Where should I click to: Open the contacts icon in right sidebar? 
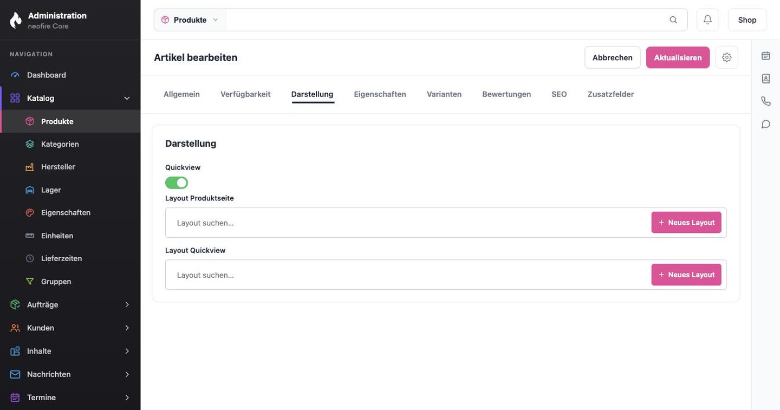coord(765,79)
